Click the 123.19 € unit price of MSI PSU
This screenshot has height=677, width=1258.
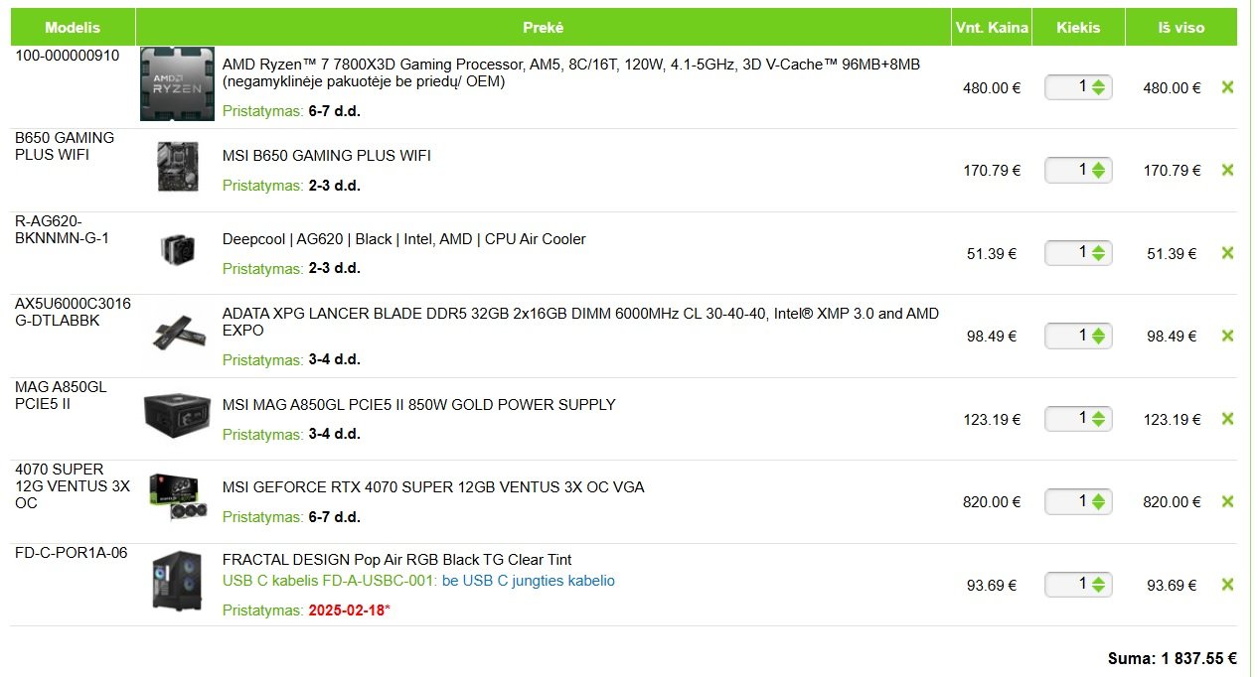tap(992, 420)
